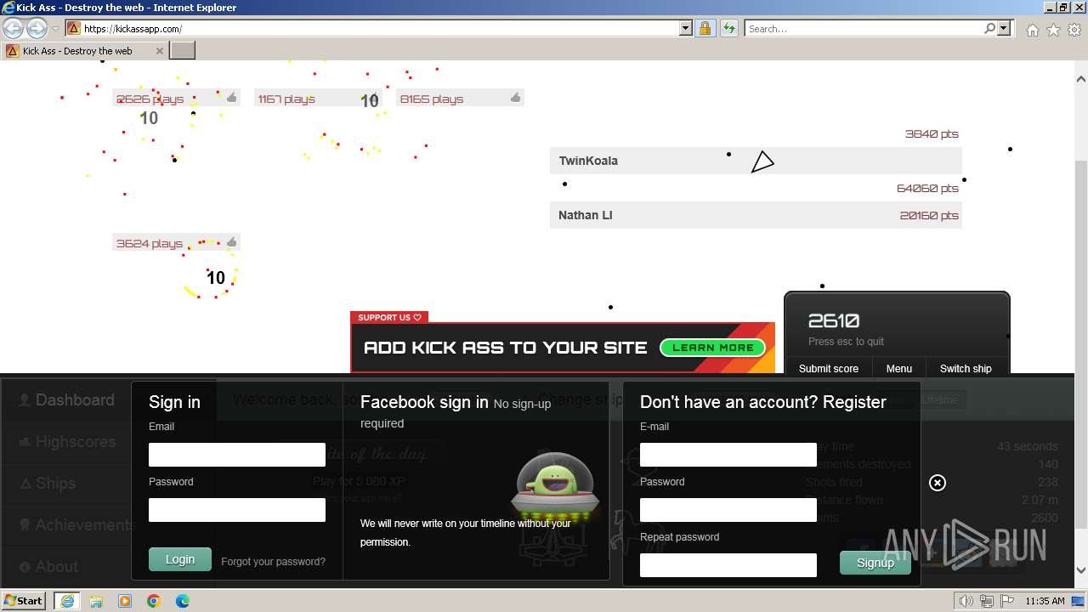The height and width of the screenshot is (612, 1088).
Task: Open the Dashboard sidebar item
Action: click(x=66, y=400)
